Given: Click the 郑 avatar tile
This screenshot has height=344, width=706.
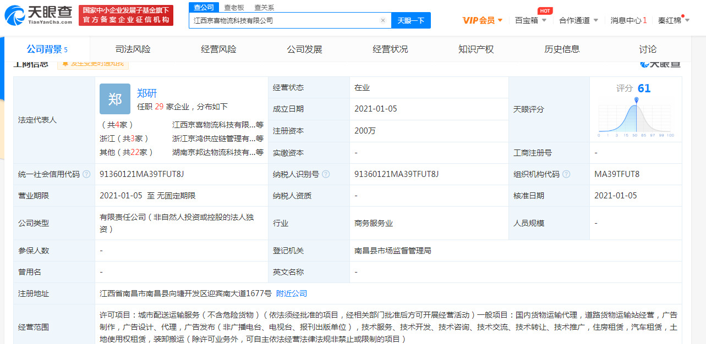Looking at the screenshot, I should point(115,99).
